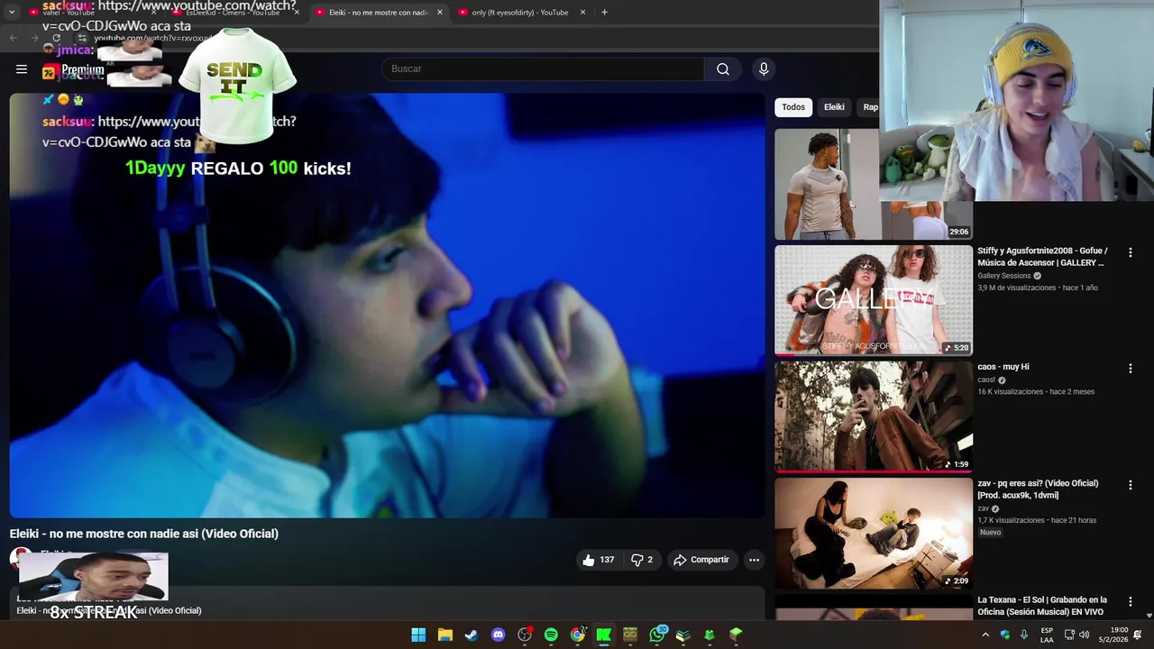
Task: Open the caos - muy Hi thumbnail
Action: pyautogui.click(x=874, y=416)
